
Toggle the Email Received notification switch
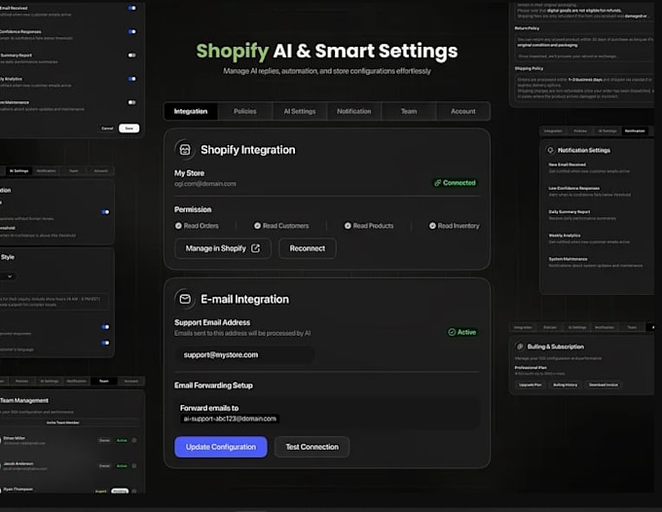tap(132, 8)
